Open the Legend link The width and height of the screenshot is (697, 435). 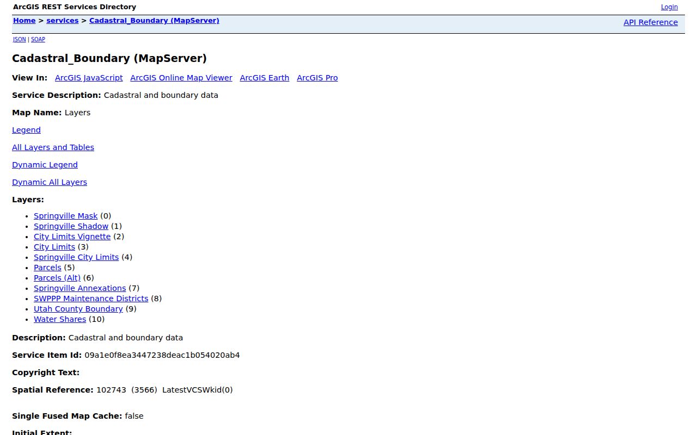pos(26,130)
